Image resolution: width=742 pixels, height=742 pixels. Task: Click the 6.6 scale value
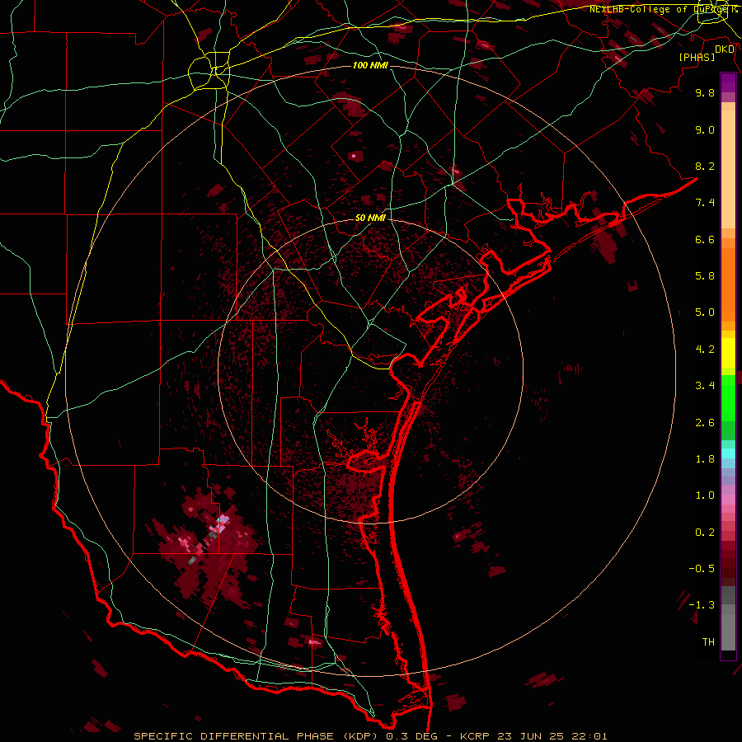pyautogui.click(x=705, y=239)
